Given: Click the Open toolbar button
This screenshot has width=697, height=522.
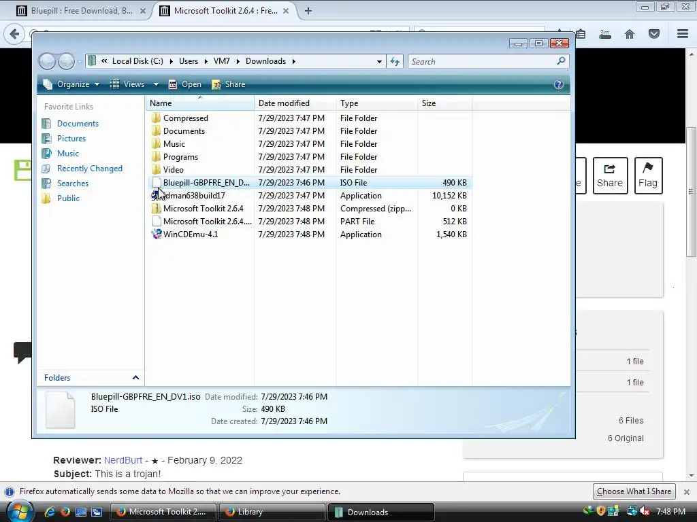Looking at the screenshot, I should [x=185, y=84].
